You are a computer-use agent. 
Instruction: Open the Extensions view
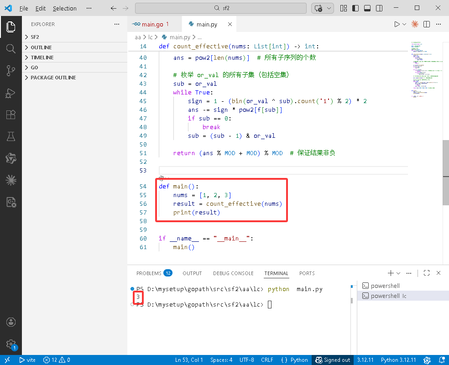point(10,115)
